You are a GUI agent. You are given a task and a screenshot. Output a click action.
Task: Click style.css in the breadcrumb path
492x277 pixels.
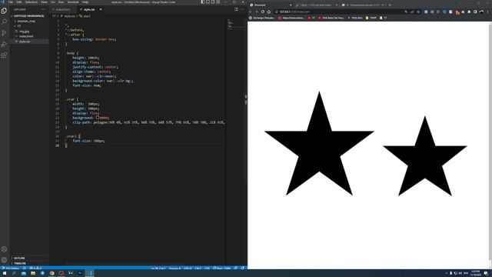[69, 16]
